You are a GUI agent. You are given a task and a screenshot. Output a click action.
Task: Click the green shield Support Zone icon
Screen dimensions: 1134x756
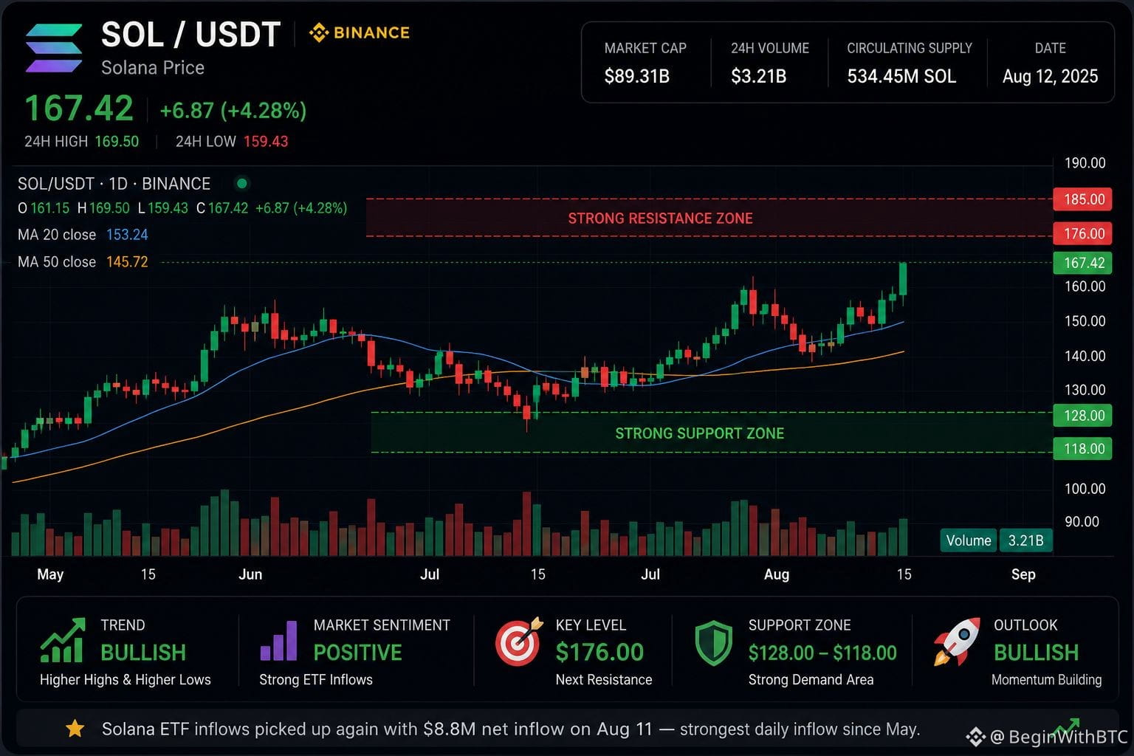(x=713, y=642)
